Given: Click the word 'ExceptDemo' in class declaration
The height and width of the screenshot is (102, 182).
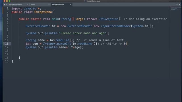Looking at the screenshot, I should [x=43, y=12].
